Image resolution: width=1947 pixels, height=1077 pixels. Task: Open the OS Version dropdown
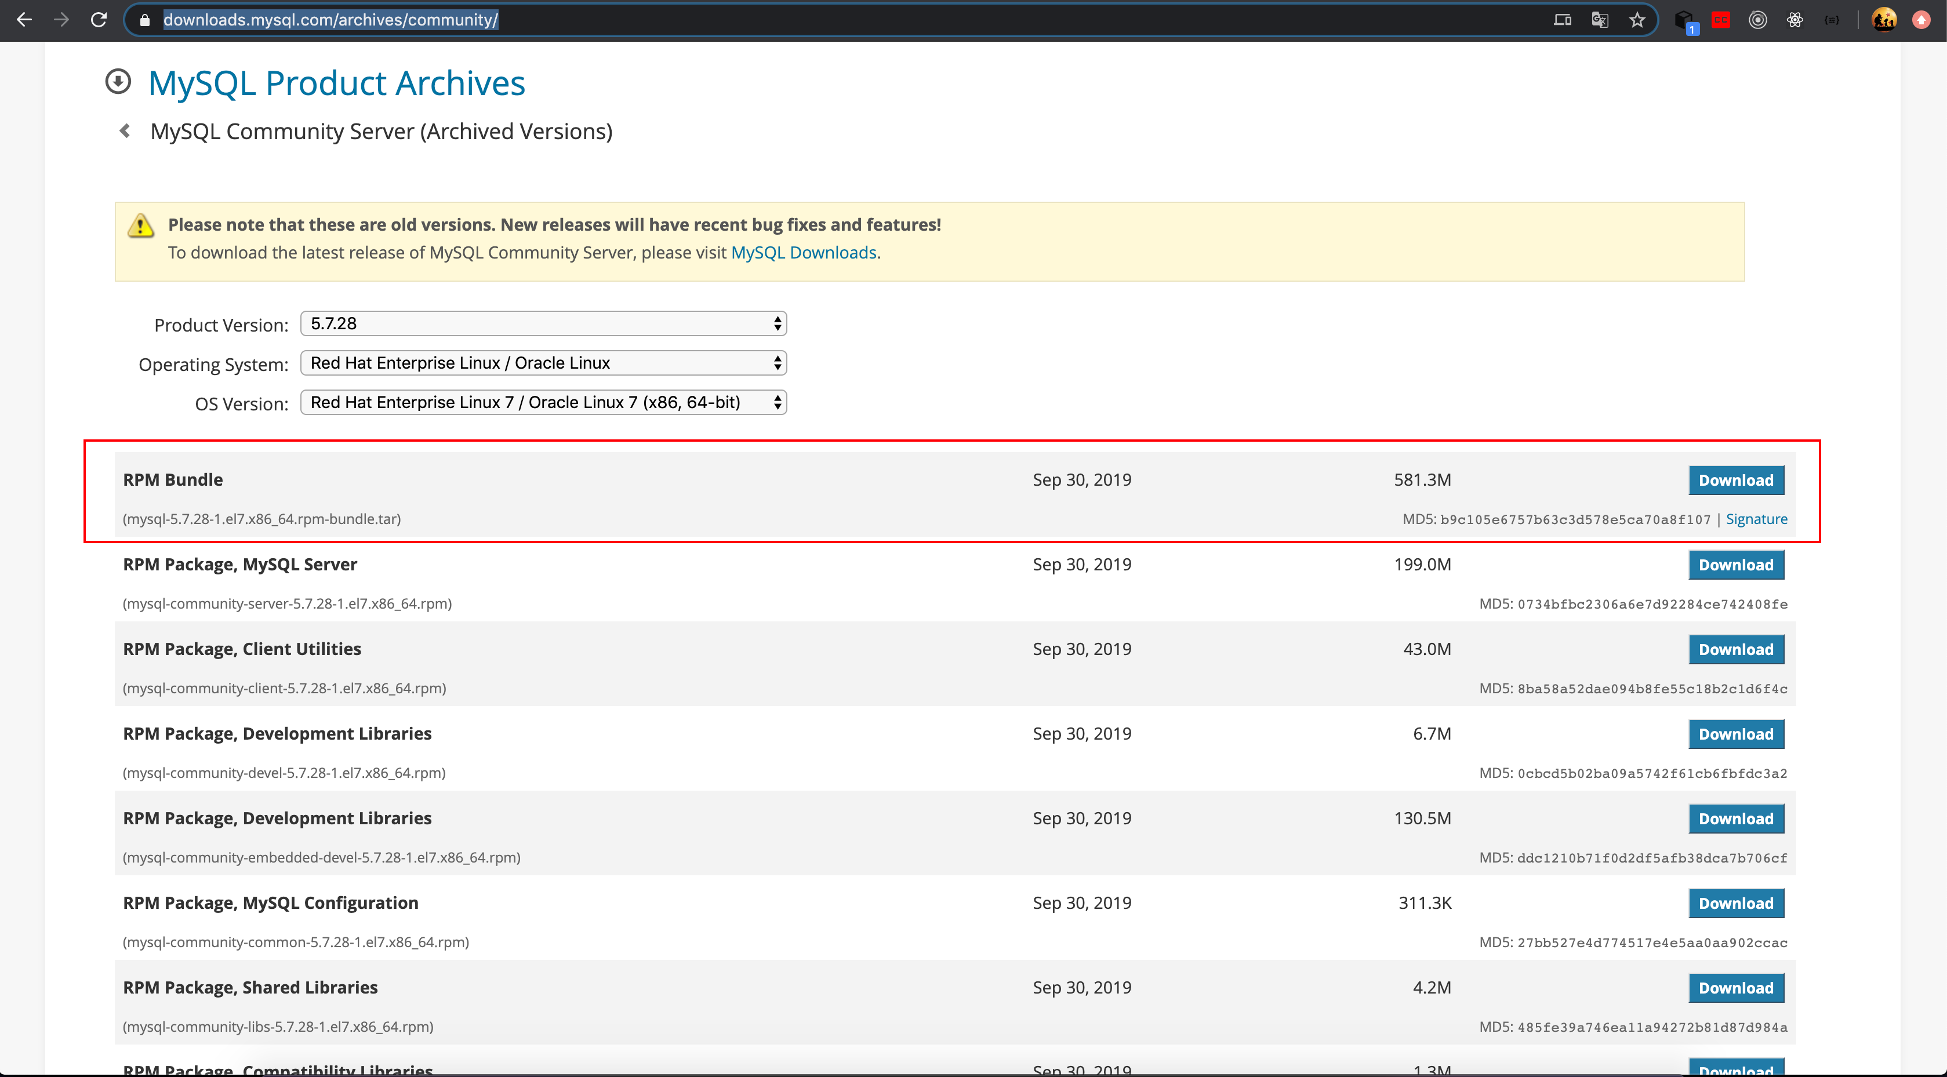pos(543,402)
